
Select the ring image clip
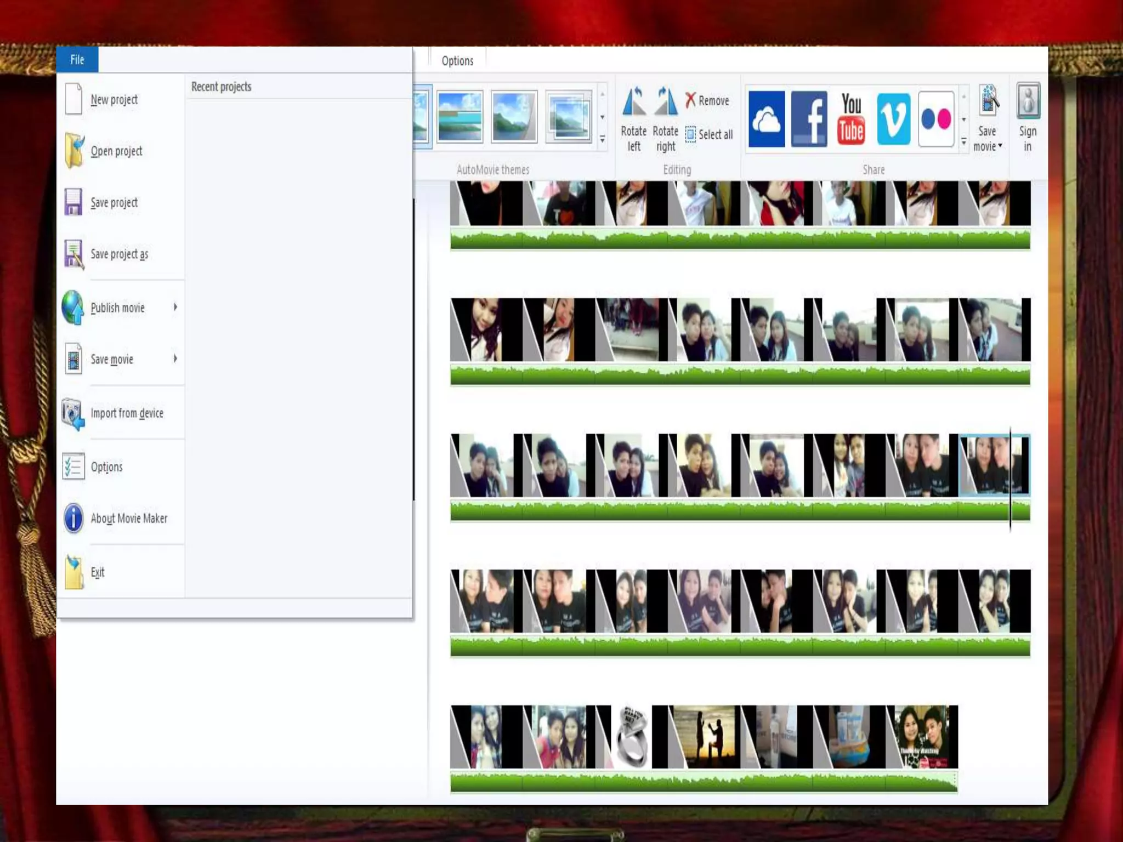point(632,737)
